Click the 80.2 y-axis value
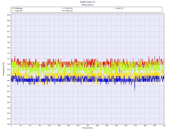 pos(9,37)
